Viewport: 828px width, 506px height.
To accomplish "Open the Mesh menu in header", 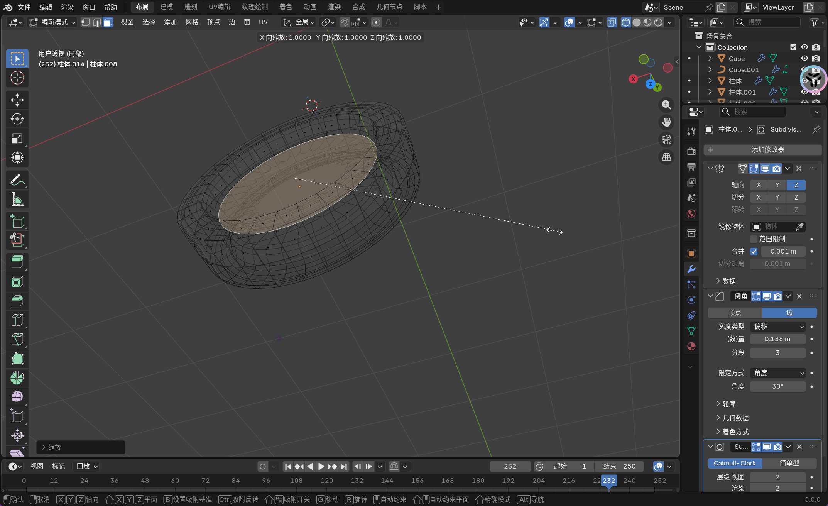I will click(x=192, y=22).
